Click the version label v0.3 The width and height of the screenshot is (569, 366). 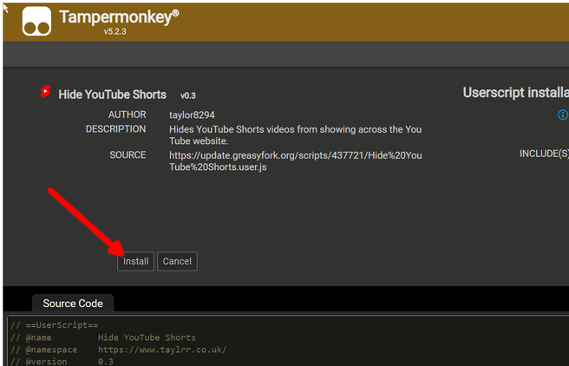point(188,95)
